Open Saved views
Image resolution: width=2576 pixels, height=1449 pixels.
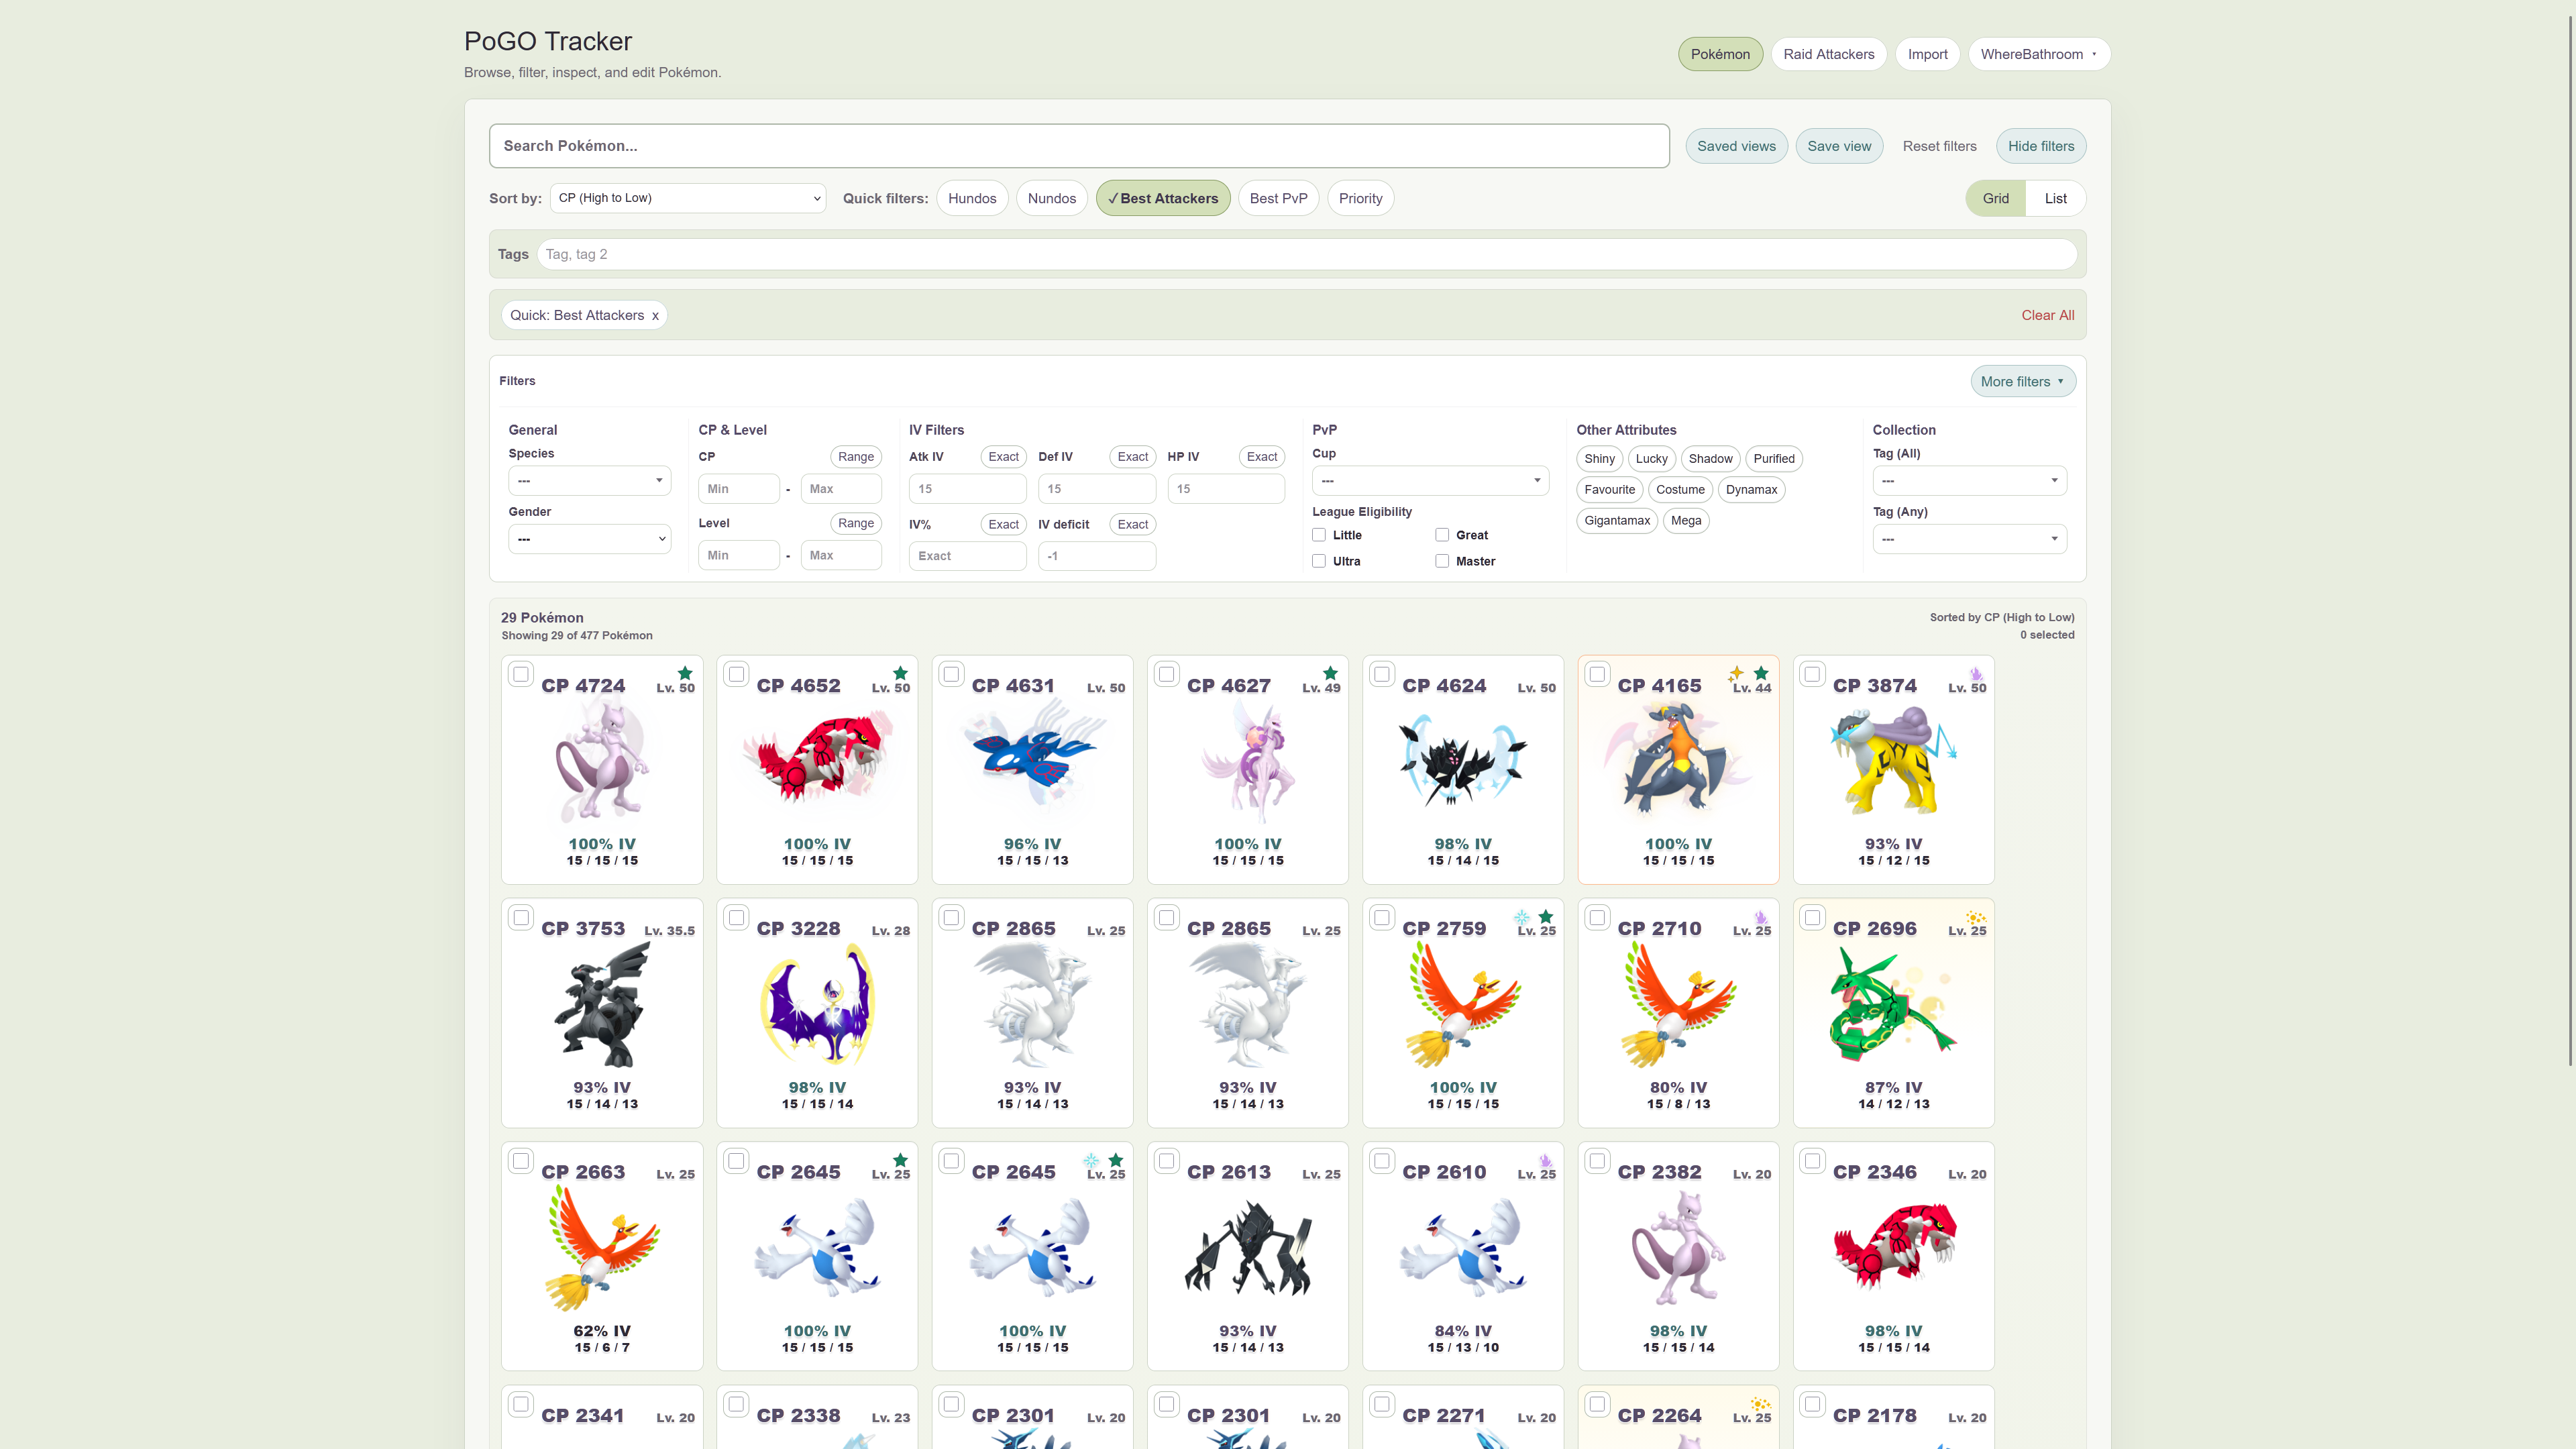[1736, 146]
